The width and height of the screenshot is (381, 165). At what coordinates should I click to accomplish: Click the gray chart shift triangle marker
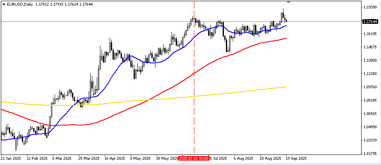point(288,2)
